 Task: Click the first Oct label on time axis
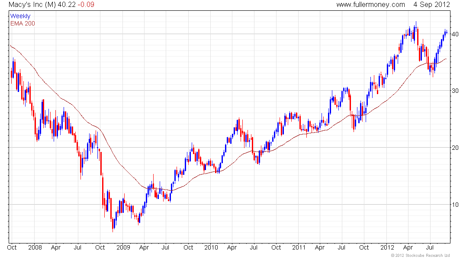click(x=12, y=247)
